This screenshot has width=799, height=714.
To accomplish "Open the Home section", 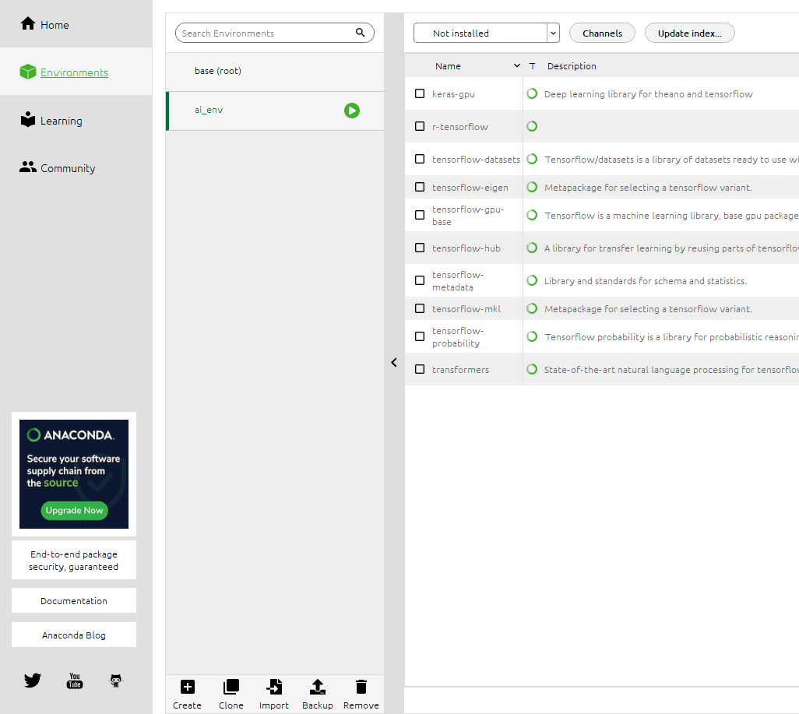I will (x=76, y=24).
